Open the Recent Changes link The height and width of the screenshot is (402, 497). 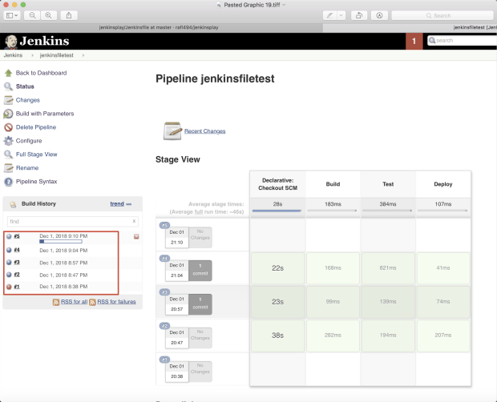pyautogui.click(x=204, y=131)
